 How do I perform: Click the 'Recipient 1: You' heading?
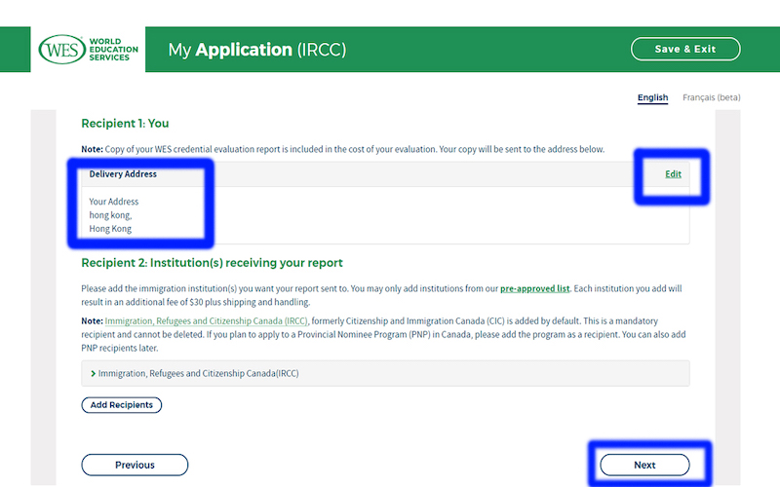point(125,124)
